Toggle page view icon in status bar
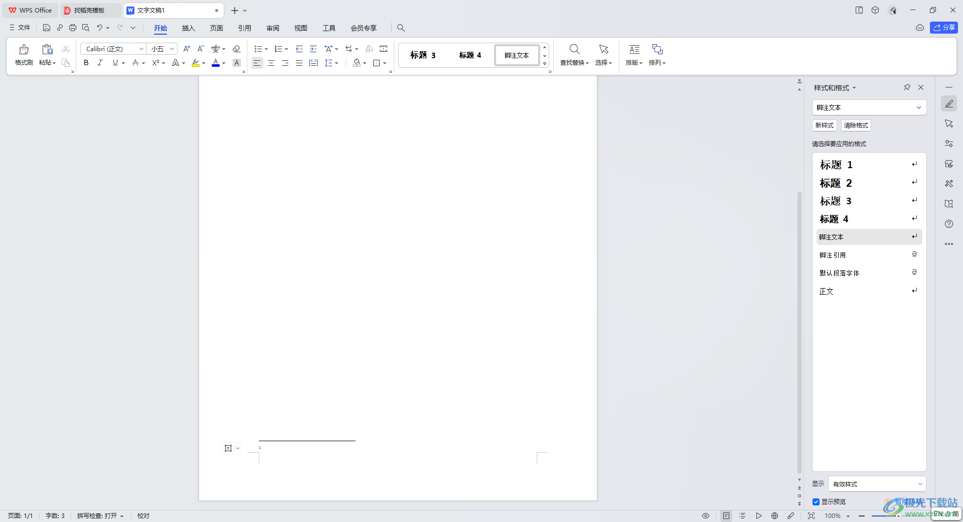The width and height of the screenshot is (963, 522). pyautogui.click(x=726, y=515)
